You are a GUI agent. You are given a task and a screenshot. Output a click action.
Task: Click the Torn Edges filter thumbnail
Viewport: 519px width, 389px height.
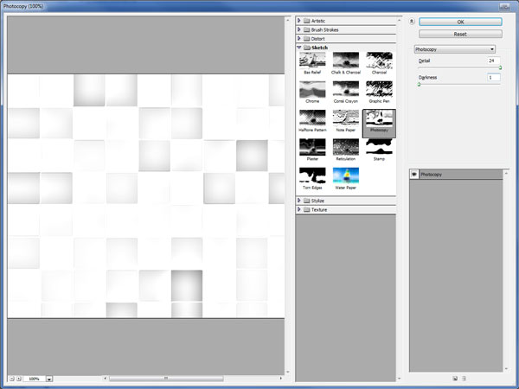pyautogui.click(x=312, y=177)
